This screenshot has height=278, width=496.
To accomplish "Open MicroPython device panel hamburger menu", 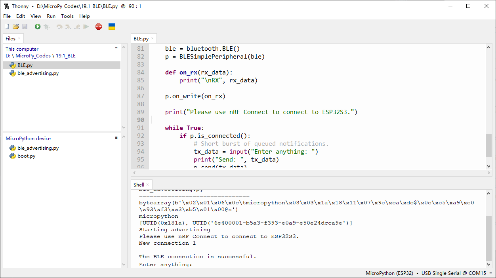I will (x=116, y=138).
